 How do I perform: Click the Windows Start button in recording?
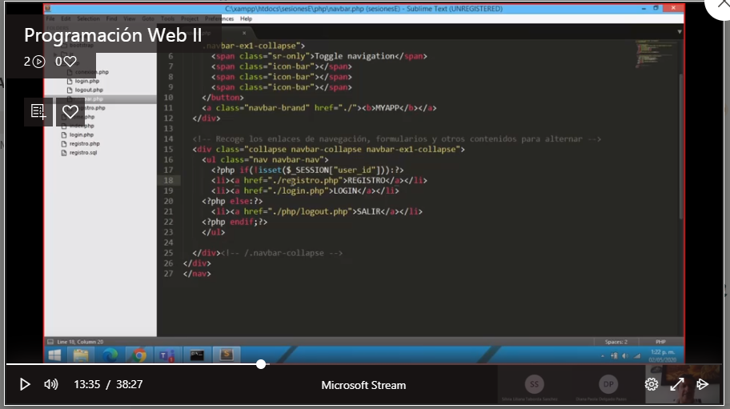pyautogui.click(x=55, y=354)
